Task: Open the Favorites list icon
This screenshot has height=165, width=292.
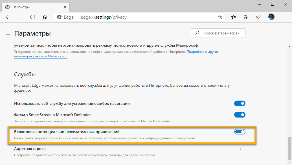Action: coord(234,17)
